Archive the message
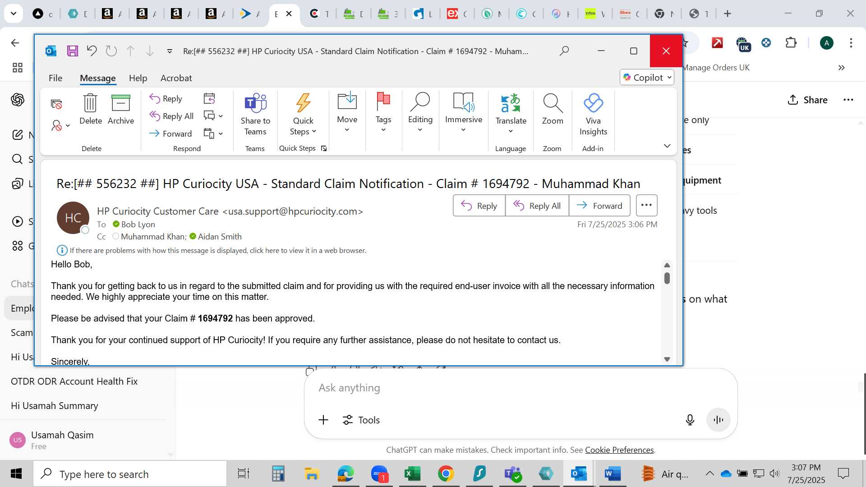Image resolution: width=866 pixels, height=487 pixels. coord(121,110)
